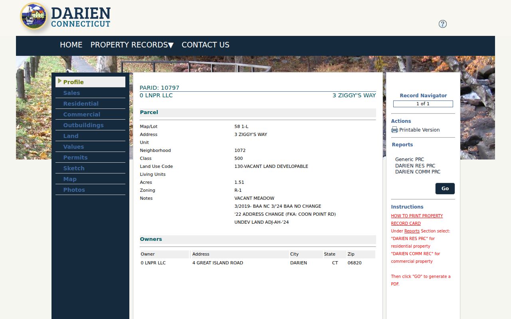Select the Generic PRC report
511x319 pixels.
point(410,159)
